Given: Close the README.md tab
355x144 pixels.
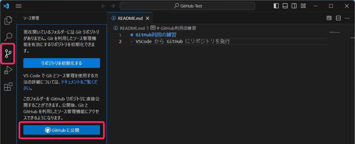Looking at the screenshot, I should [x=148, y=18].
